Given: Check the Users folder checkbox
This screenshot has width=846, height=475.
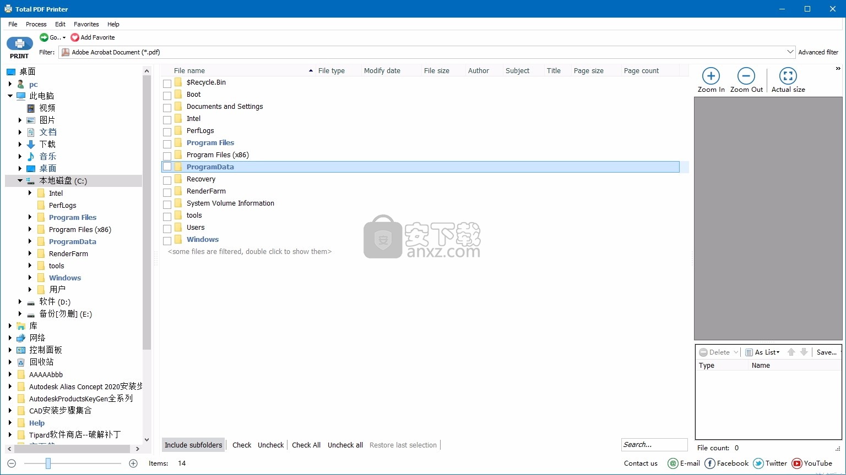Looking at the screenshot, I should tap(167, 229).
